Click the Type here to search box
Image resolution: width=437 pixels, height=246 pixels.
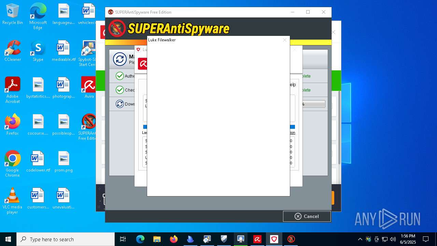[x=66, y=239]
